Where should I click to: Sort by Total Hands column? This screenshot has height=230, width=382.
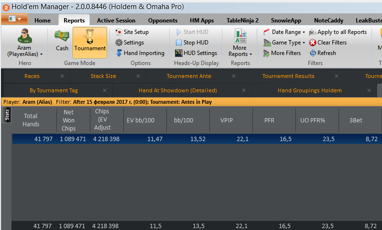(31, 120)
